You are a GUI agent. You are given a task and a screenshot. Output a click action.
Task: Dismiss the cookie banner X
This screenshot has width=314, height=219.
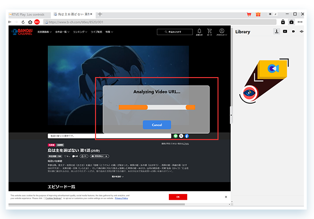click(x=226, y=197)
